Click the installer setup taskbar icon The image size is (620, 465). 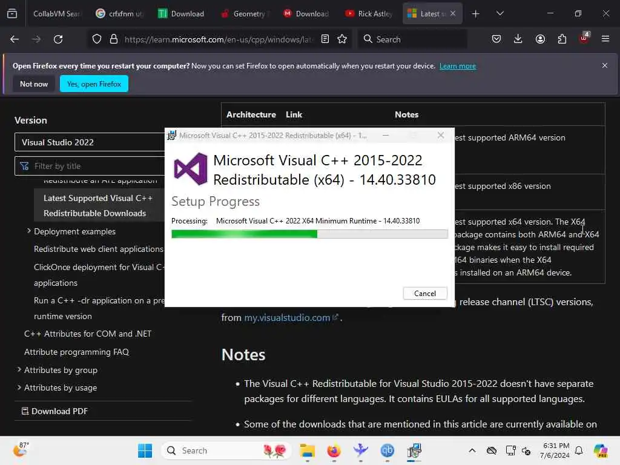coord(414,450)
